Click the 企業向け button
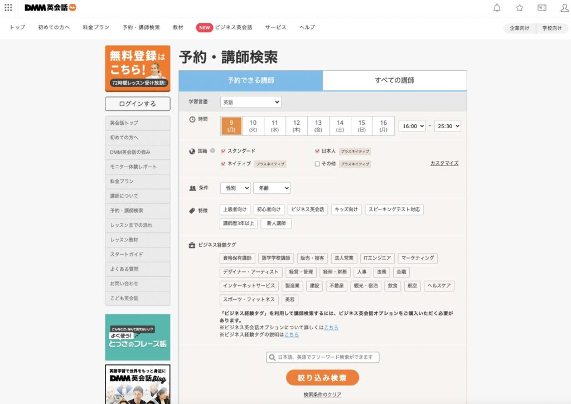This screenshot has height=404, width=571. click(x=520, y=28)
